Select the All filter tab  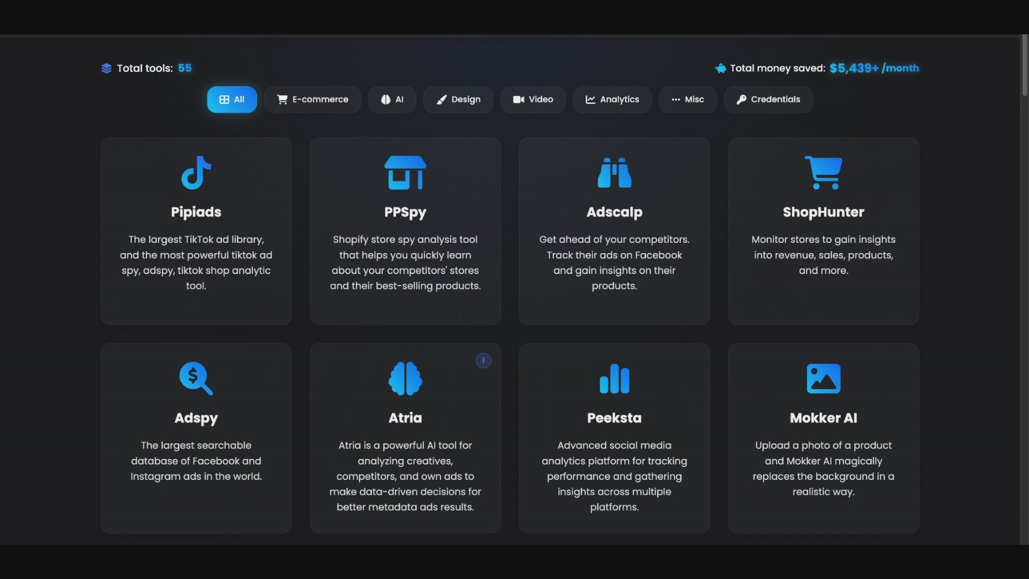232,100
